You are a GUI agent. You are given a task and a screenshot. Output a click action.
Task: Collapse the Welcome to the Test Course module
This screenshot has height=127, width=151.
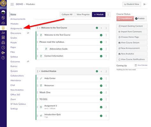[40, 28]
